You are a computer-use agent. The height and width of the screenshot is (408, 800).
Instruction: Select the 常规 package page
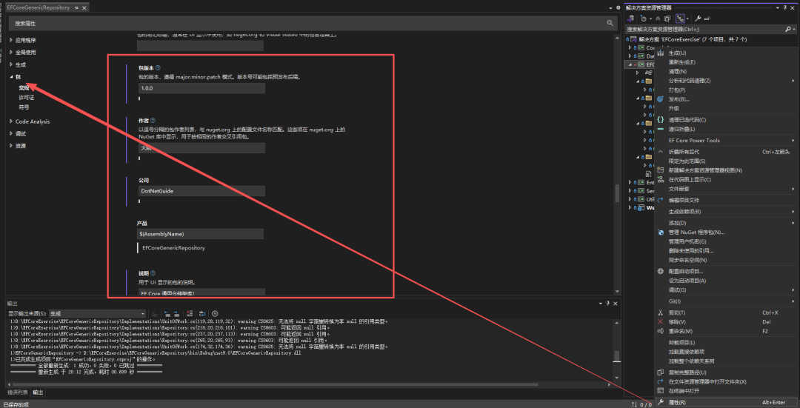tap(24, 87)
